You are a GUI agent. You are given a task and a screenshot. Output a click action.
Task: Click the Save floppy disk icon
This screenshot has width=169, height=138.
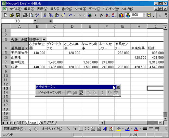18,15
